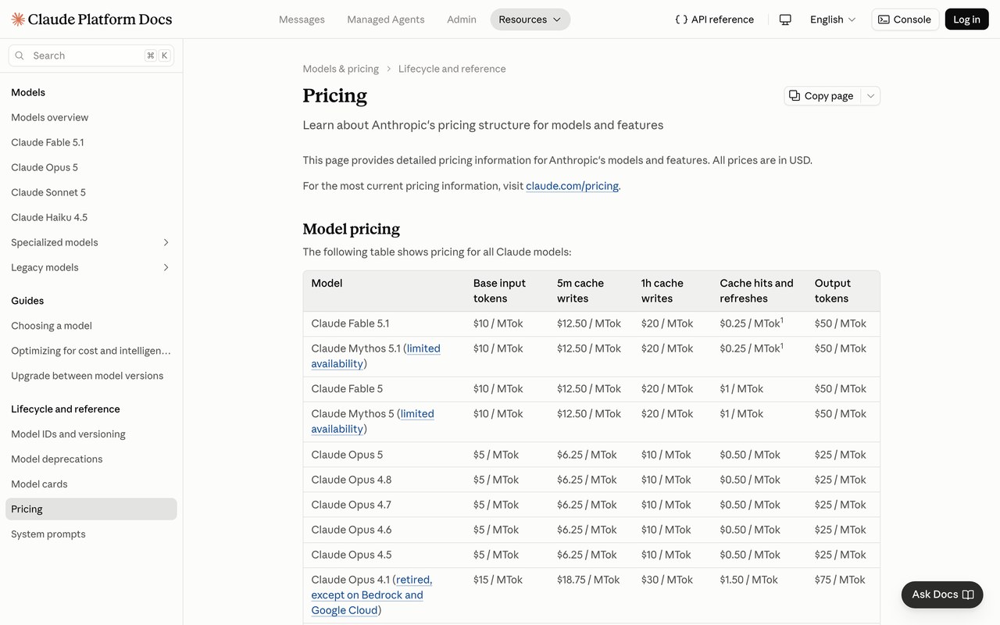
Task: Open the Copy page options chevron
Action: pos(870,95)
